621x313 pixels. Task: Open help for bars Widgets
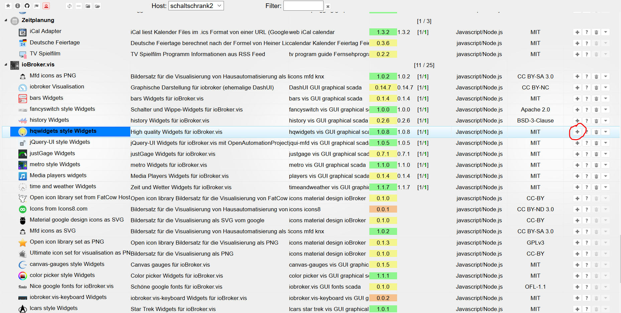587,99
